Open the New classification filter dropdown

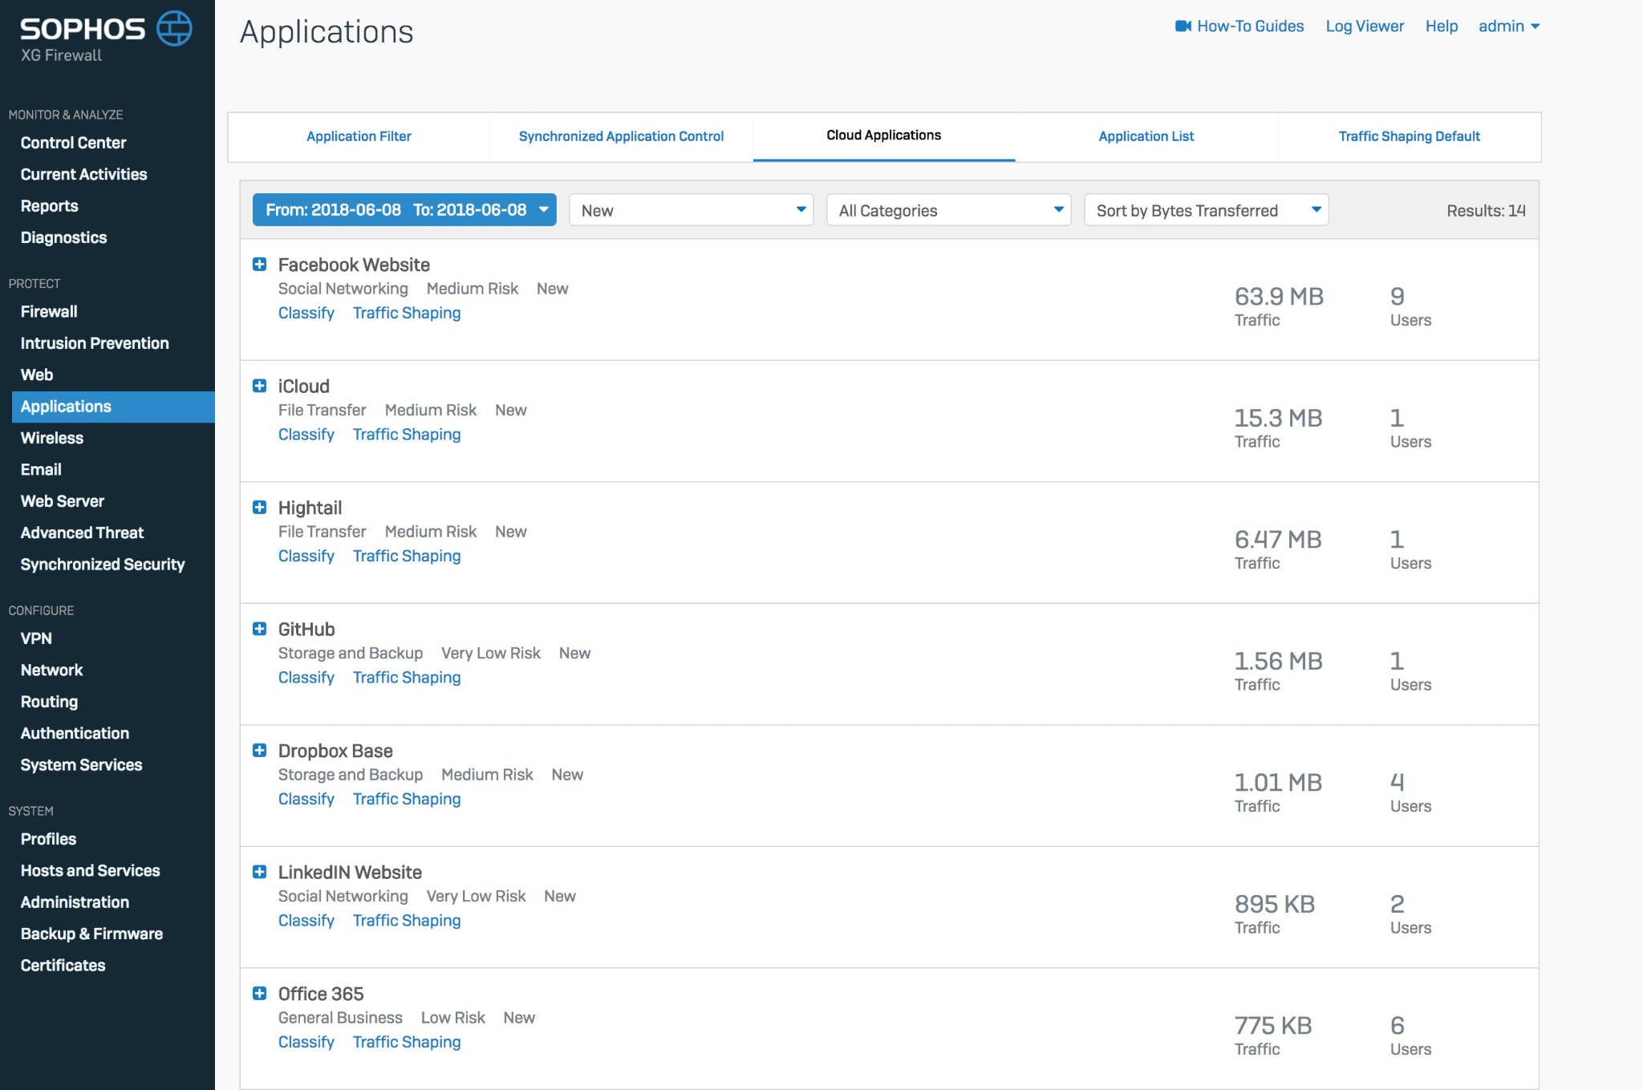[x=692, y=209]
